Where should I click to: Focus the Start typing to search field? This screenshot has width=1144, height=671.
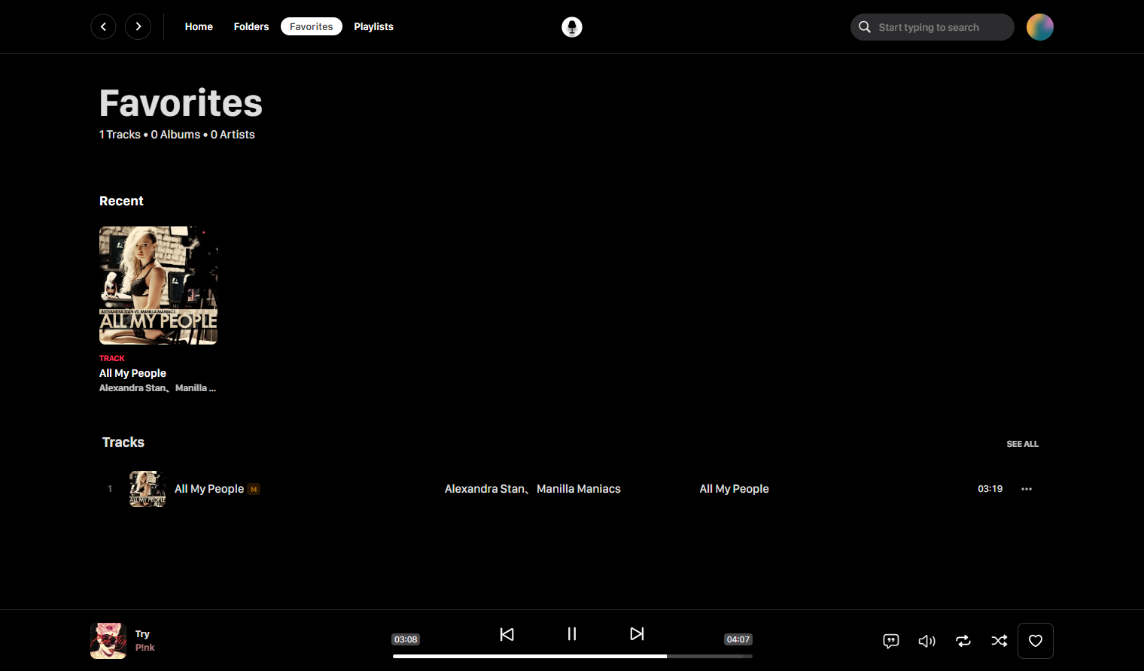click(x=933, y=27)
